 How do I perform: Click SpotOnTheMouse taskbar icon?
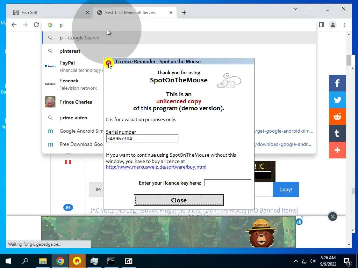77,261
